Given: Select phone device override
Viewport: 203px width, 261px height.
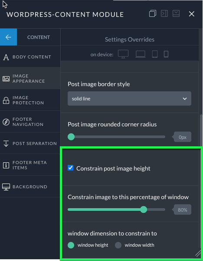Looking at the screenshot, I should pos(166,54).
